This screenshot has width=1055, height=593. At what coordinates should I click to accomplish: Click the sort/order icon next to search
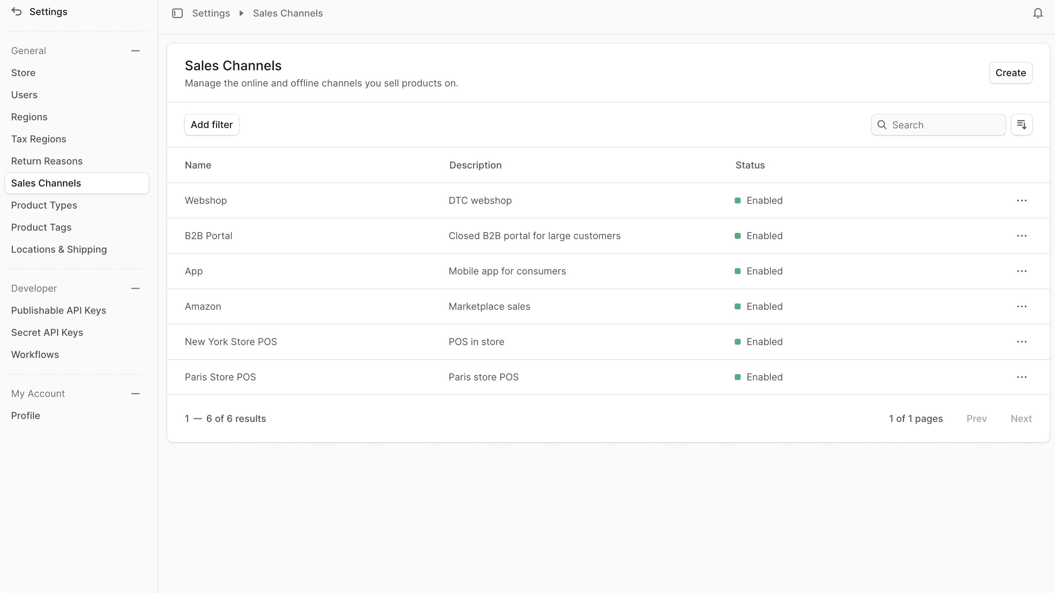tap(1022, 124)
